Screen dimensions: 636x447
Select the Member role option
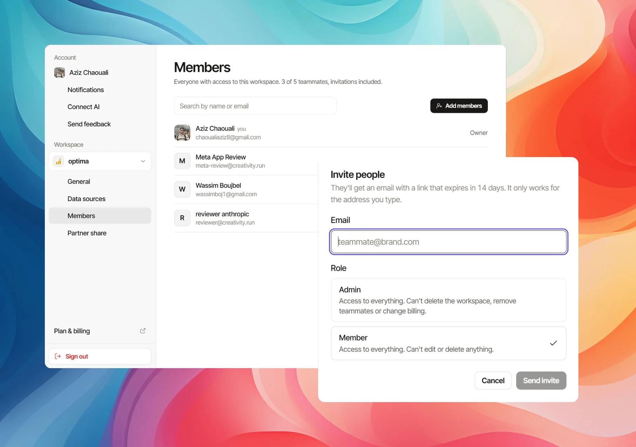[448, 343]
